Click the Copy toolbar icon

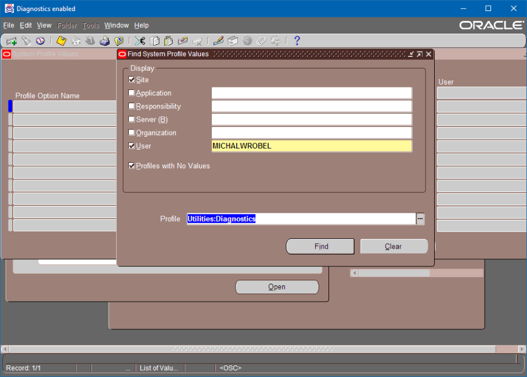pyautogui.click(x=154, y=41)
